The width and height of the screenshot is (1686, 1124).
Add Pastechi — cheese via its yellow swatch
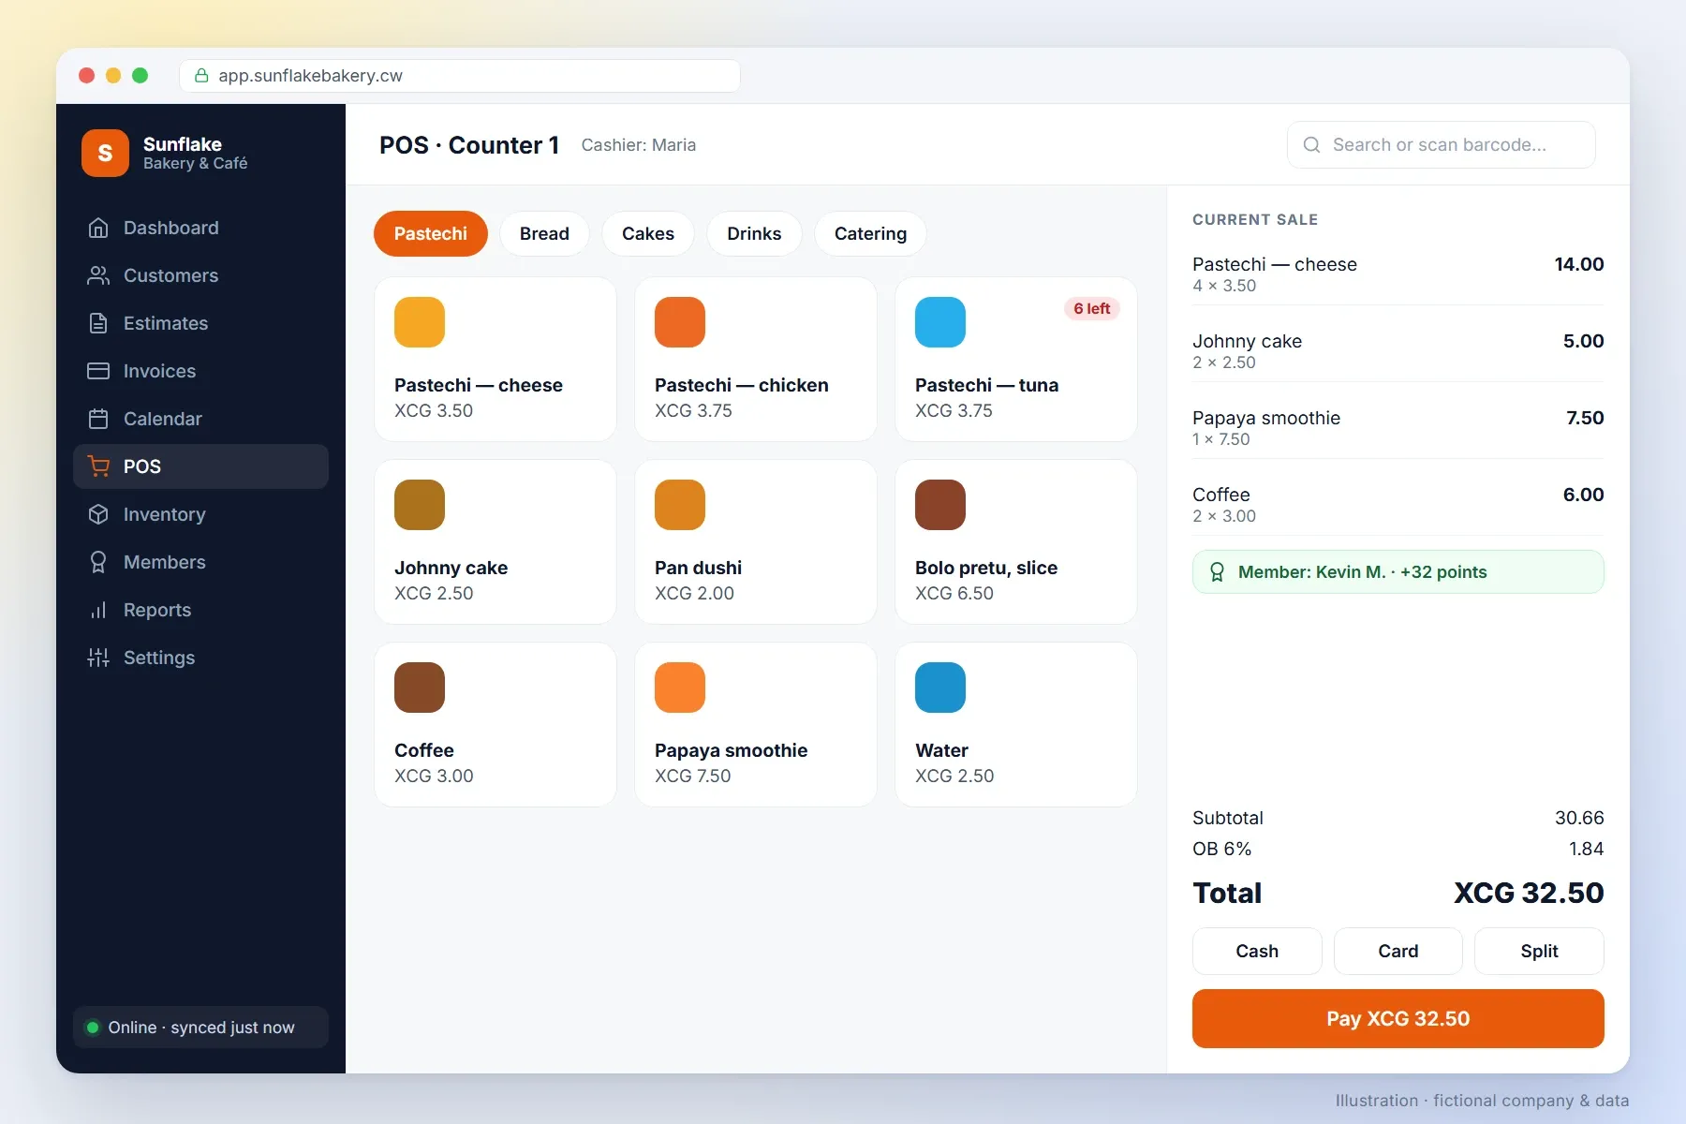[420, 322]
